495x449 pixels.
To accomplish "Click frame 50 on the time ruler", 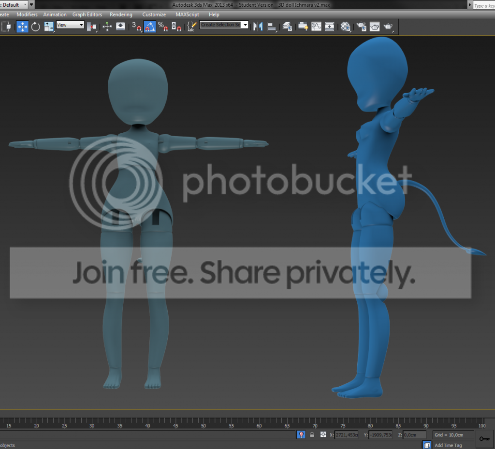I will tap(204, 426).
